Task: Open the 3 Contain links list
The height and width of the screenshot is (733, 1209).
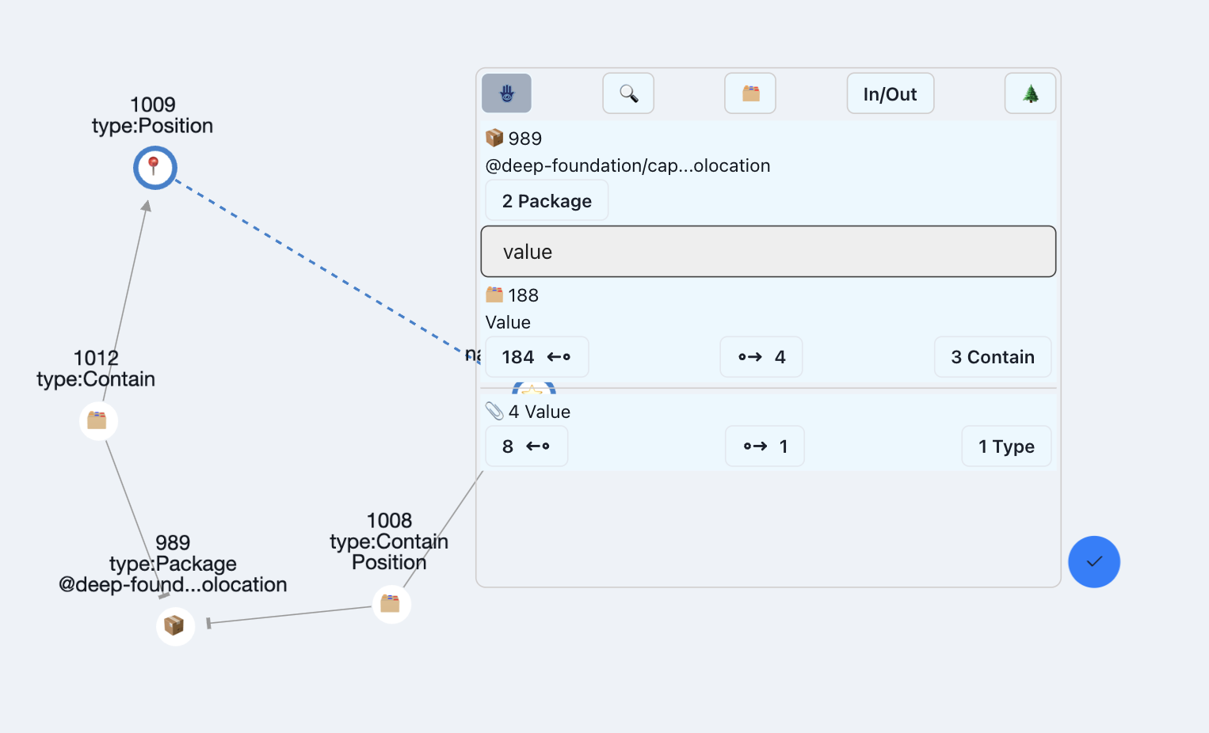Action: click(993, 357)
